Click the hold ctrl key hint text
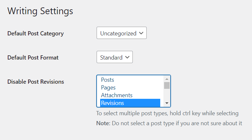The width and height of the screenshot is (252, 140). click(167, 113)
